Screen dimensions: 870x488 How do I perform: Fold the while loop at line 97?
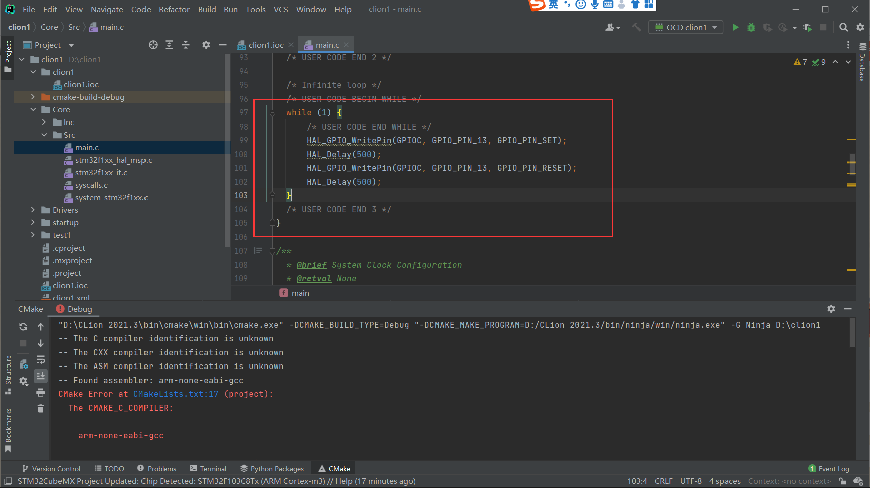[272, 113]
